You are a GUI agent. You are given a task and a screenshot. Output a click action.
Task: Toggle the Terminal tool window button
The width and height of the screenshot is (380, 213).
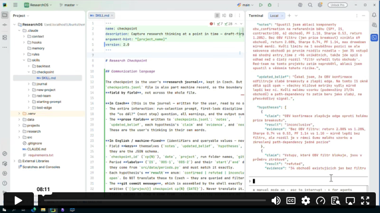point(374,37)
